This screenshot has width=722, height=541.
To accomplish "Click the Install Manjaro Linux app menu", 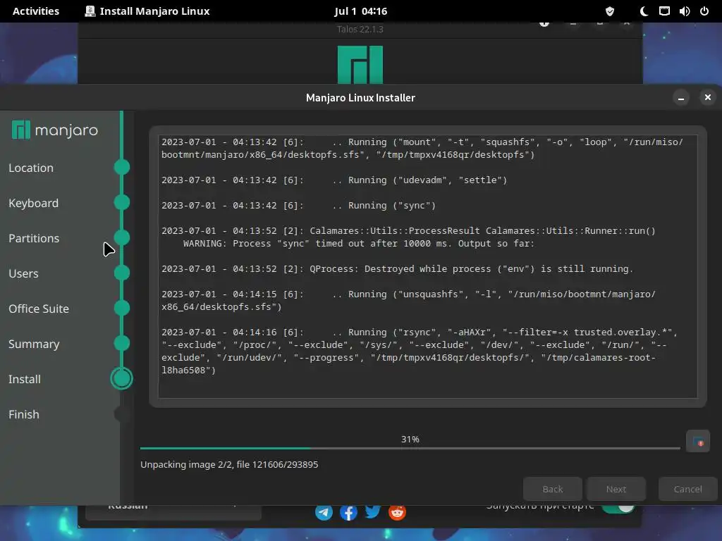I will [x=147, y=11].
